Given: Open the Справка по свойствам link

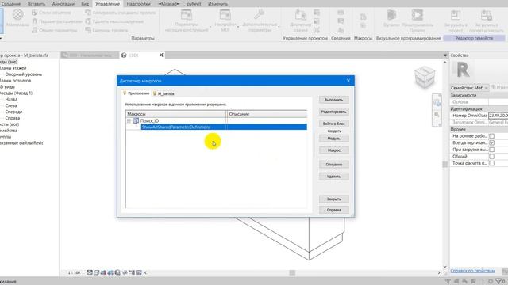Looking at the screenshot, I should pyautogui.click(x=473, y=271).
